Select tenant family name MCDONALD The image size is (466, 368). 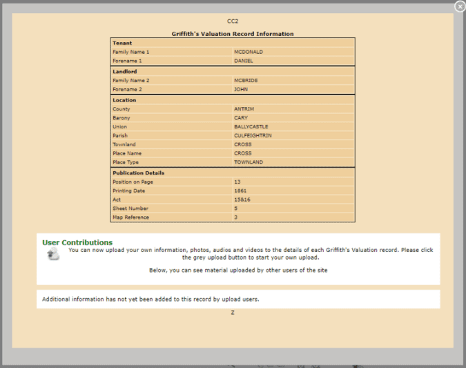(x=249, y=52)
